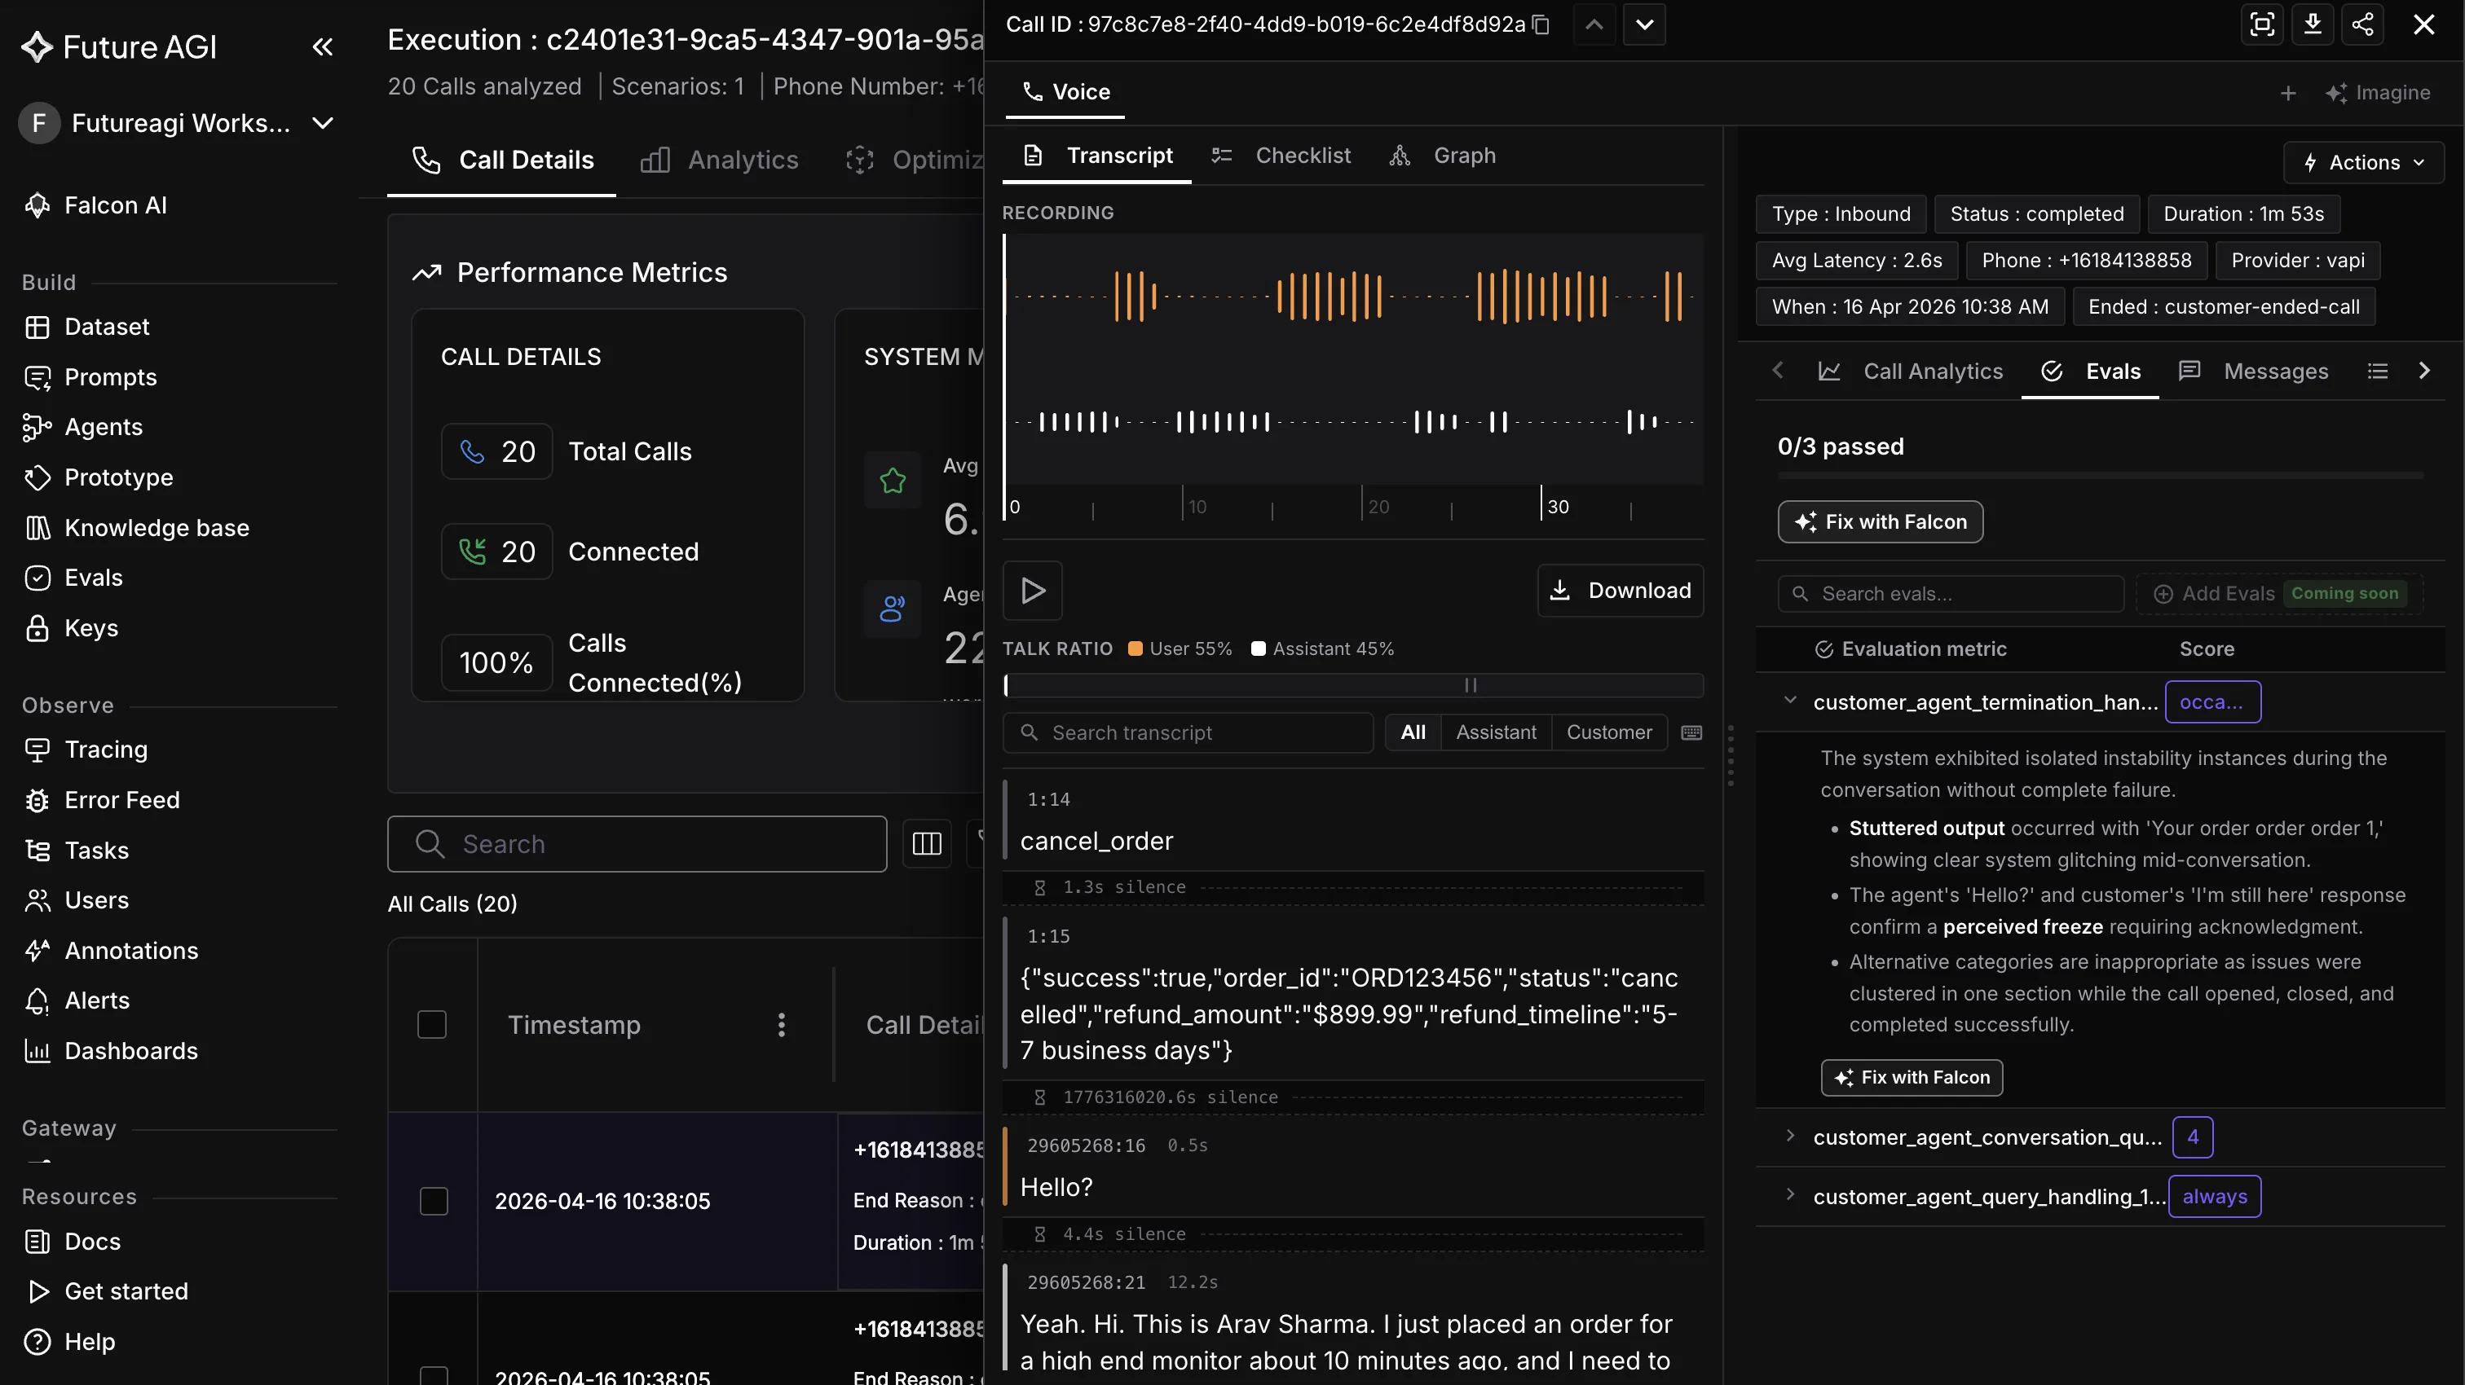Open the Actions dropdown
This screenshot has height=1385, width=2465.
point(2364,163)
